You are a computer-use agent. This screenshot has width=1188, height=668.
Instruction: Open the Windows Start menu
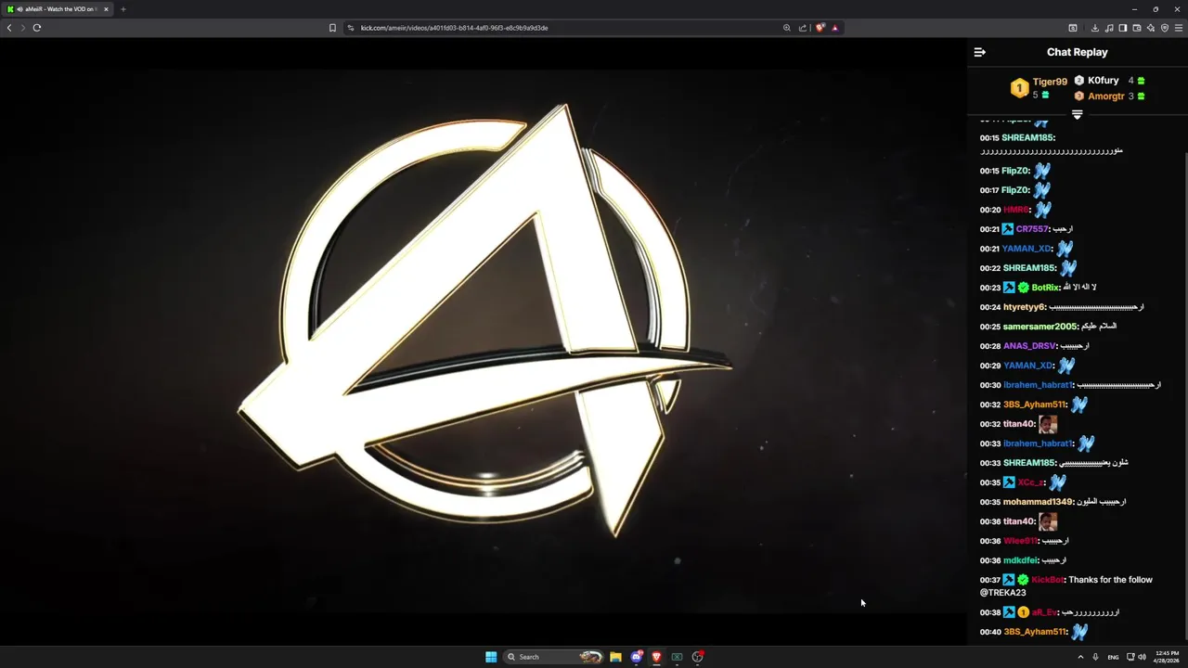click(491, 657)
